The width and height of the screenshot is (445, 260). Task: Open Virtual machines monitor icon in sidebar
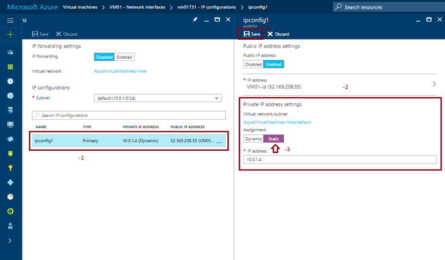10,125
